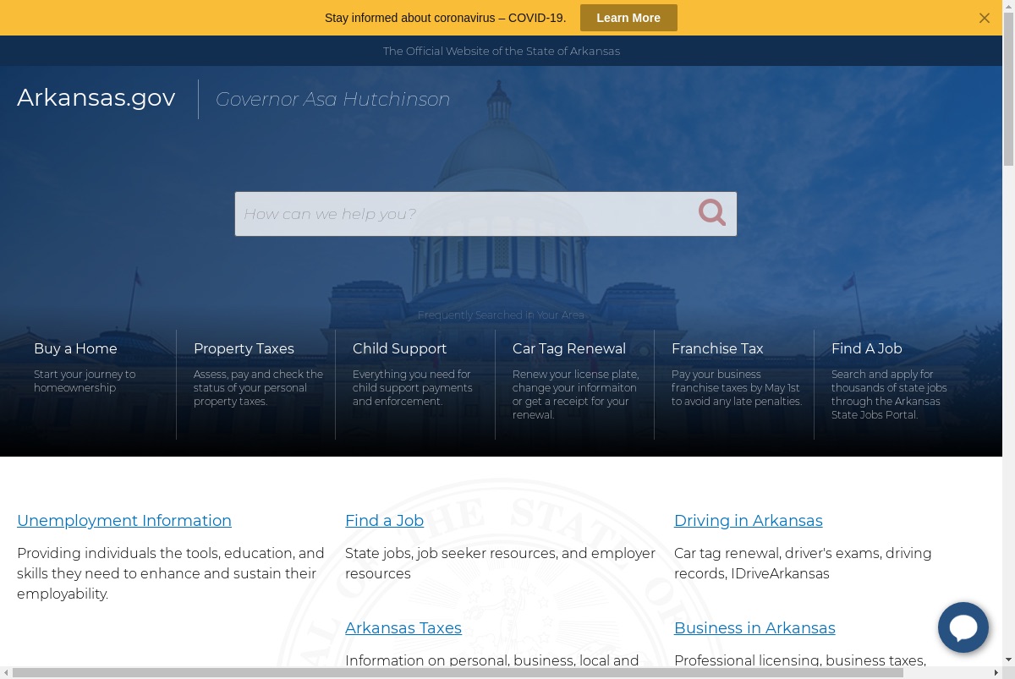Viewport: 1015px width, 679px height.
Task: Click 'Providing individuals the tools, education' paragraph
Action: point(171,573)
